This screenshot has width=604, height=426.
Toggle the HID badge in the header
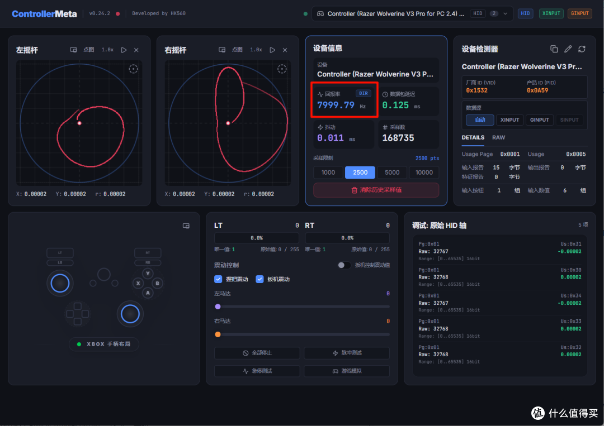click(x=525, y=13)
